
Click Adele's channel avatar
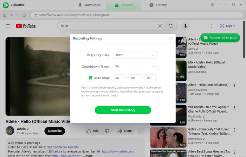(x=10, y=131)
